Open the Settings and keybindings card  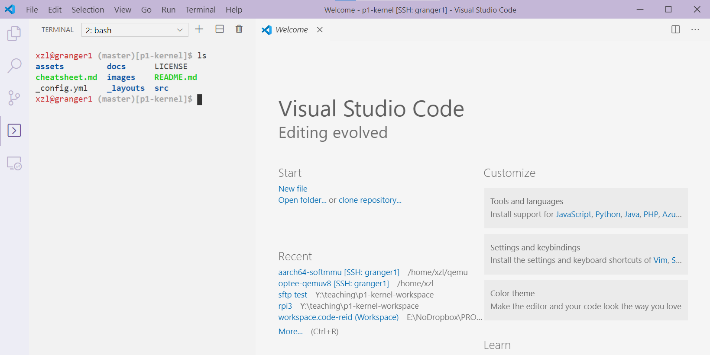[586, 254]
